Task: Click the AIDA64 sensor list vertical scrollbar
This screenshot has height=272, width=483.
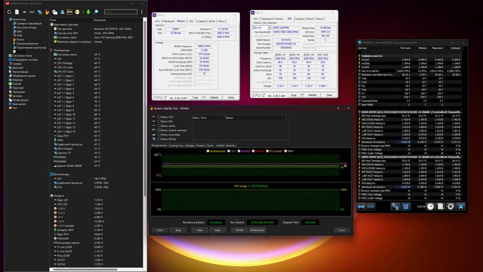Action: (145, 109)
